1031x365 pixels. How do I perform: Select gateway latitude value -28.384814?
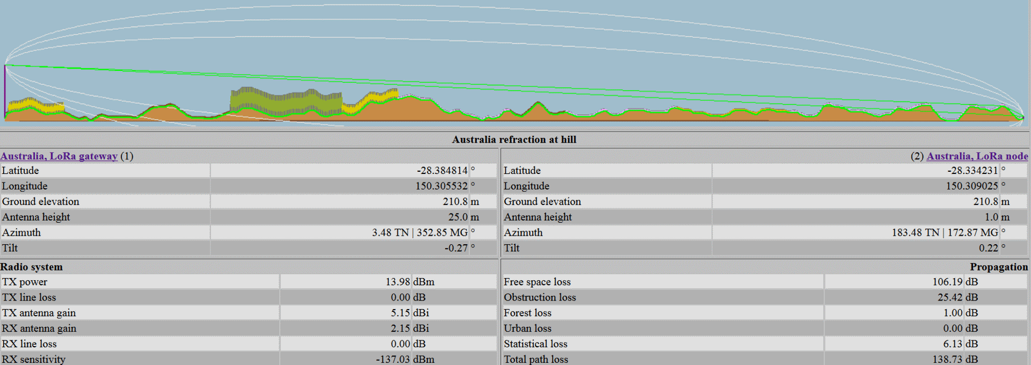pos(442,171)
